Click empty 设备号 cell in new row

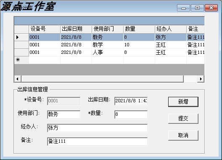coord(45,60)
